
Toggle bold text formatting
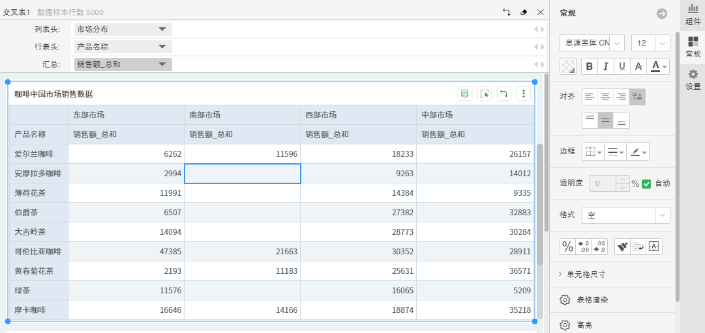(590, 66)
